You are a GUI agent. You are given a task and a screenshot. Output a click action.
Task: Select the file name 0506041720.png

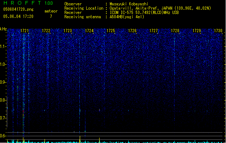tap(18, 9)
